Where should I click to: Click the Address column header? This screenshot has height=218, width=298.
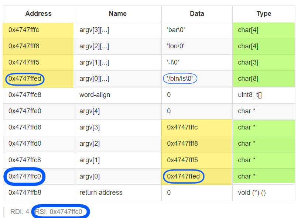click(38, 14)
